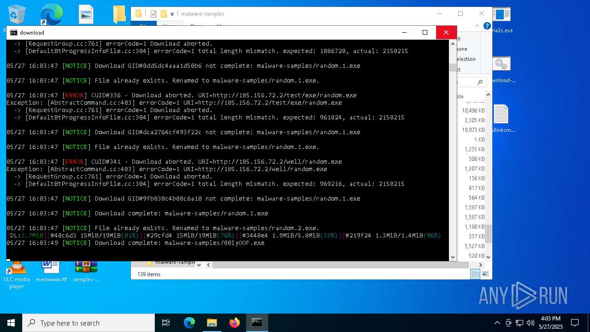Open the yellow folder icon on the desktop

(119, 15)
